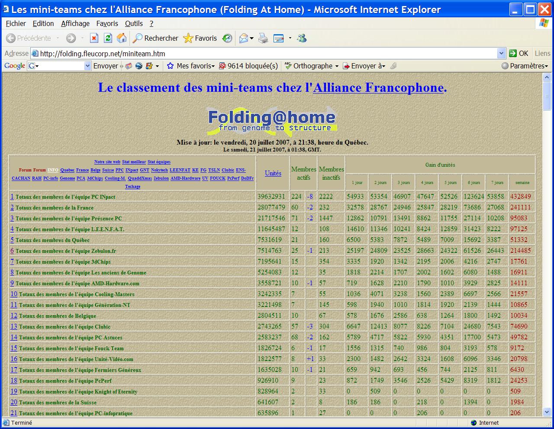Image resolution: width=554 pixels, height=429 pixels.
Task: Click the Unités column header link
Action: coord(273,173)
